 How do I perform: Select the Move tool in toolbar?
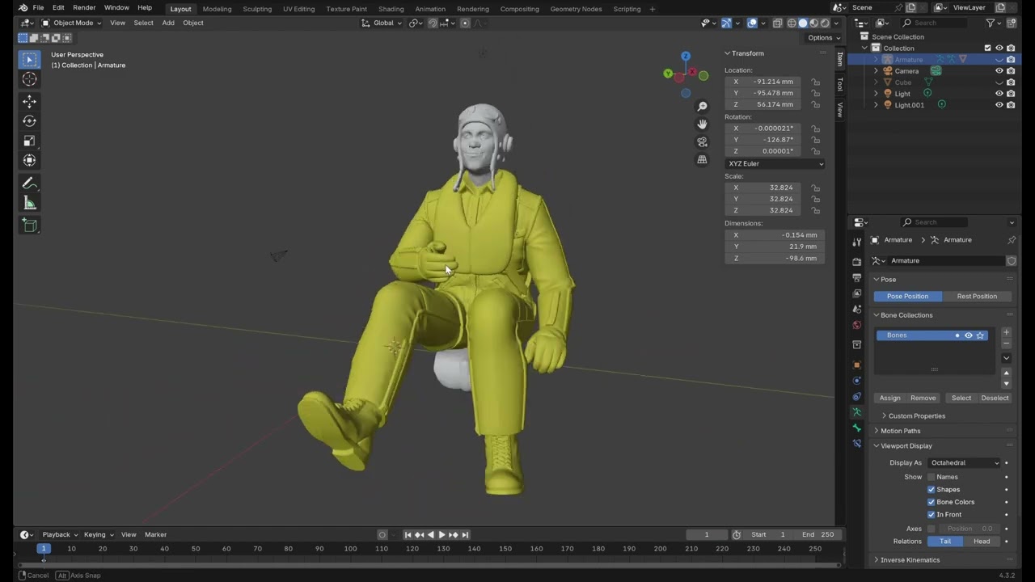point(29,101)
